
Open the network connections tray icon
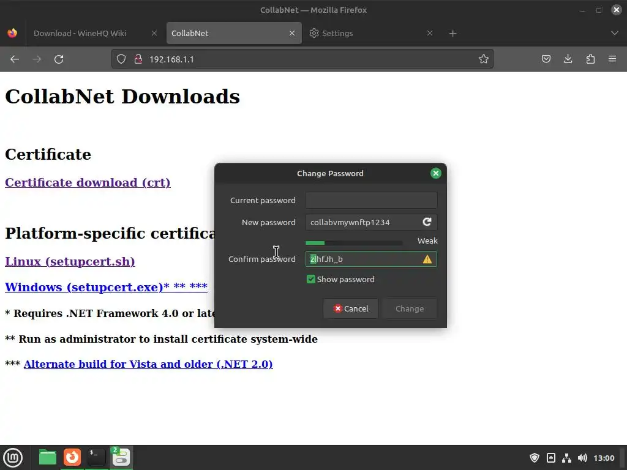(x=566, y=458)
